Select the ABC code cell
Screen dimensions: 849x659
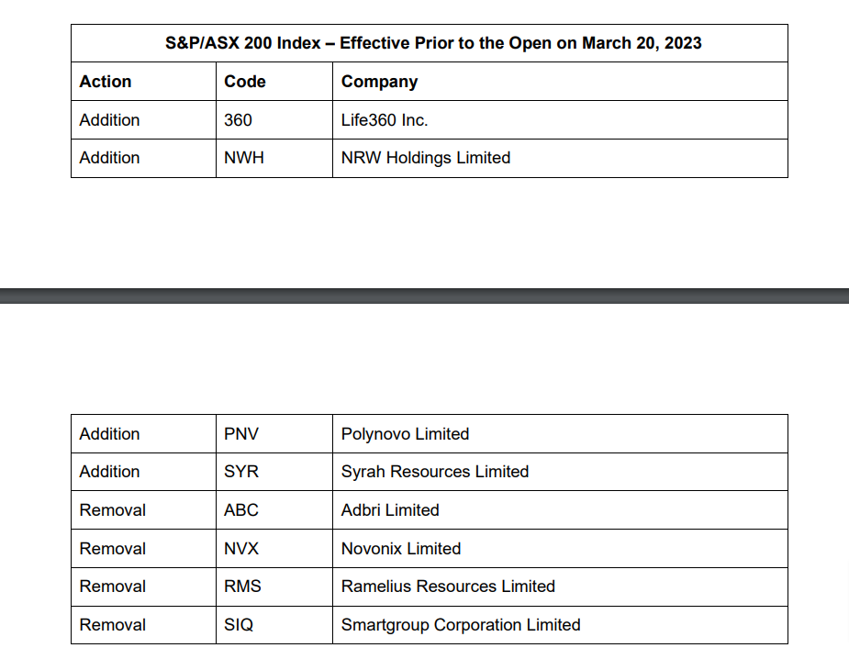point(241,510)
